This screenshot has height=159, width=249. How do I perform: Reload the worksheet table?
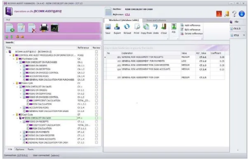click(127, 27)
